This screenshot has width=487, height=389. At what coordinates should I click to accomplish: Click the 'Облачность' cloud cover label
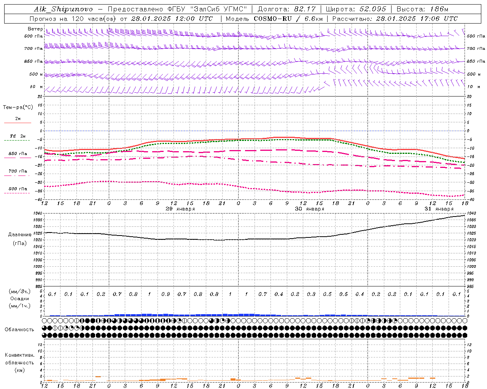coord(19,329)
